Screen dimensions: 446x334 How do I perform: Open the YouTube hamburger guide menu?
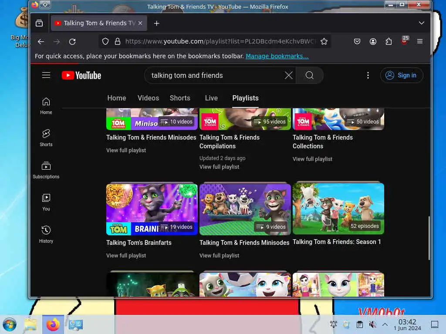[x=46, y=75]
